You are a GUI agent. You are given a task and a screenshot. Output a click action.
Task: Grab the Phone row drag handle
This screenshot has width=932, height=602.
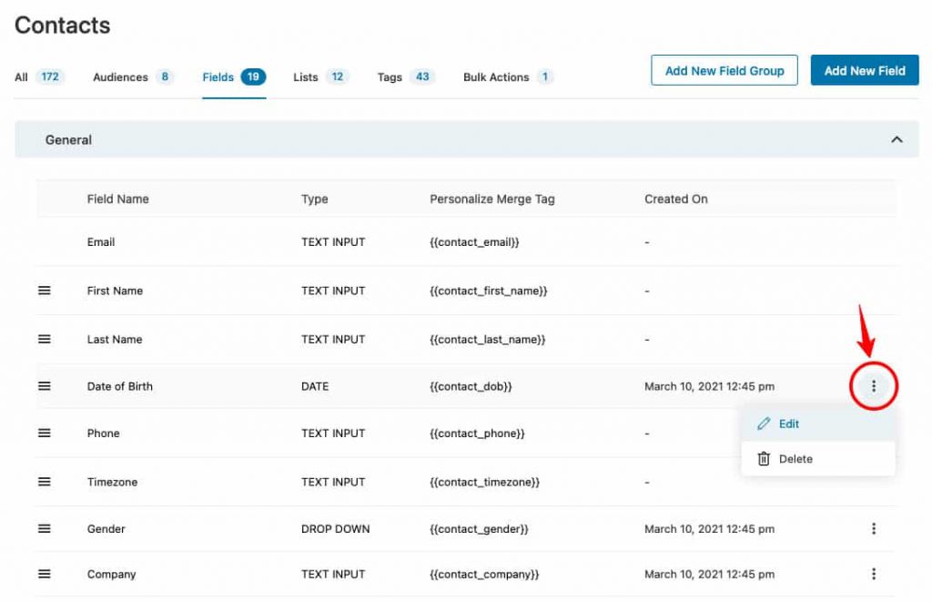click(45, 434)
